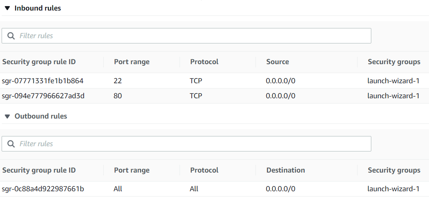Select rule sgr-094e777966627ad3d
This screenshot has height=201, width=429.
click(43, 96)
